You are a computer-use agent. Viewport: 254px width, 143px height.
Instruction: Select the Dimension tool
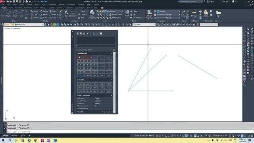73,14
